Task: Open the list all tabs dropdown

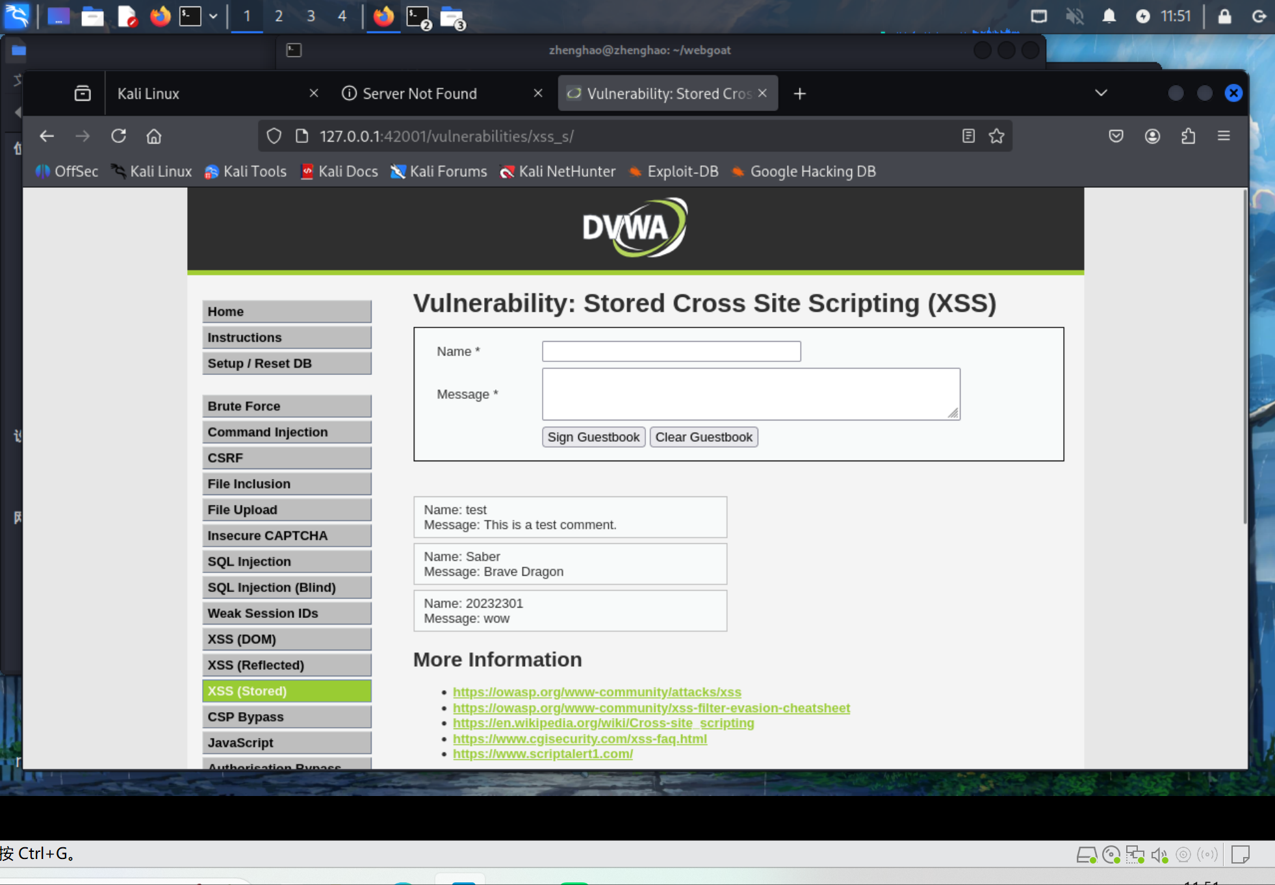Action: pos(1101,93)
